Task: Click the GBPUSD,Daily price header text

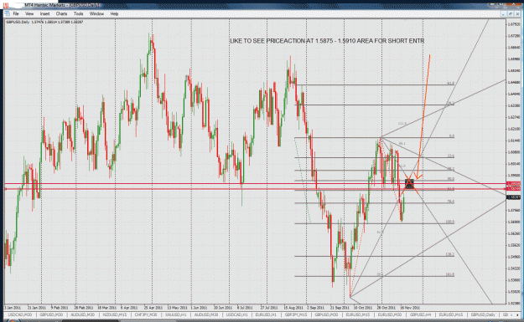Action: (44, 22)
